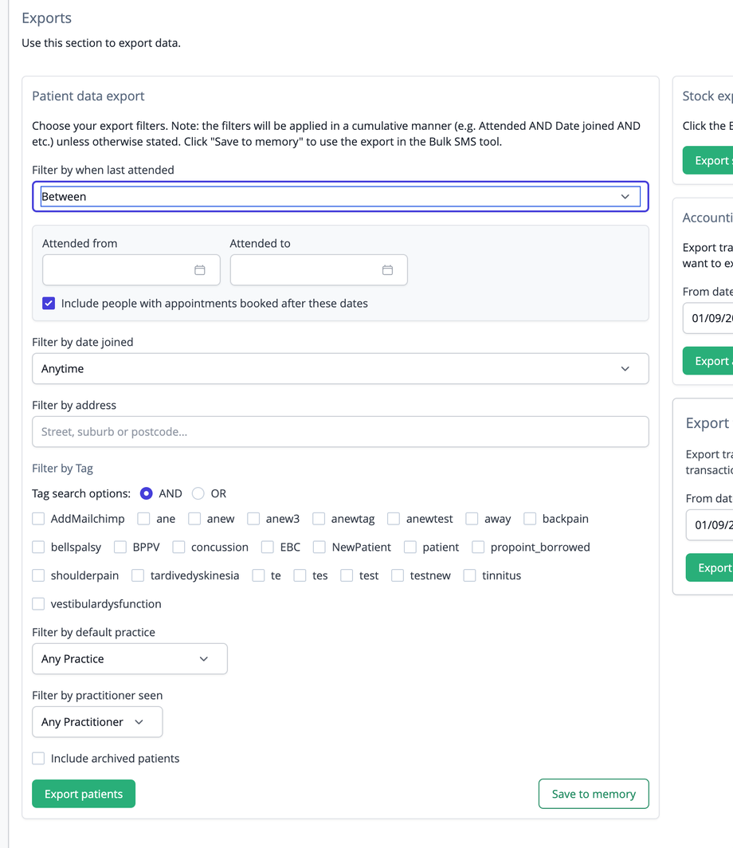
Task: Tick the tardivedyskinesia tag checkbox
Action: click(x=138, y=575)
